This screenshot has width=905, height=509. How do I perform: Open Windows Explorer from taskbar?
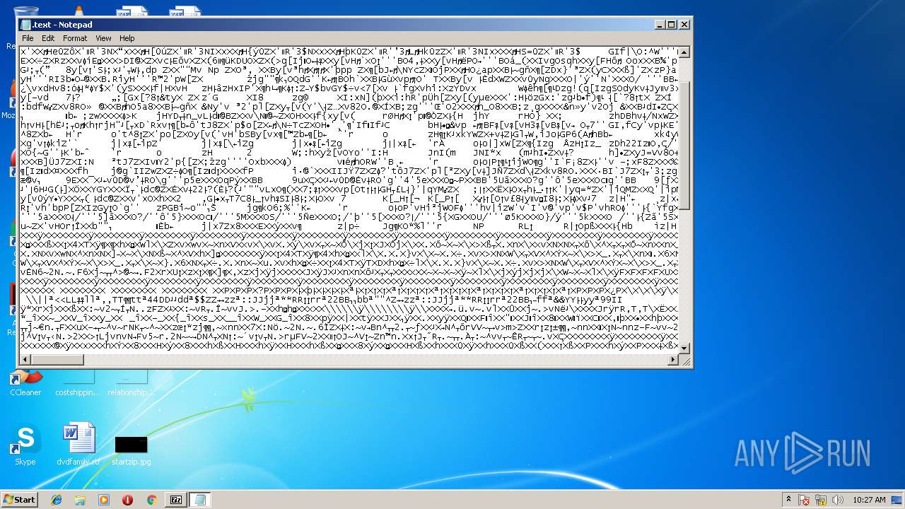(80, 500)
